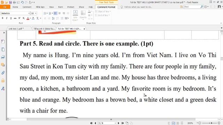Open the Start of line dropdown
Image resolution: width=223 pixels, height=125 pixels.
(103, 11)
